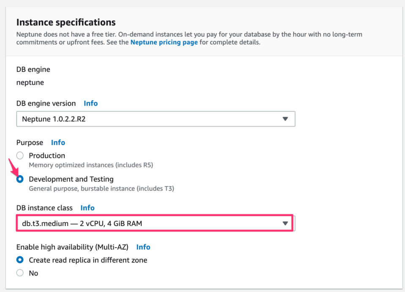
Task: Click the Create read replica label text
Action: coord(88,260)
